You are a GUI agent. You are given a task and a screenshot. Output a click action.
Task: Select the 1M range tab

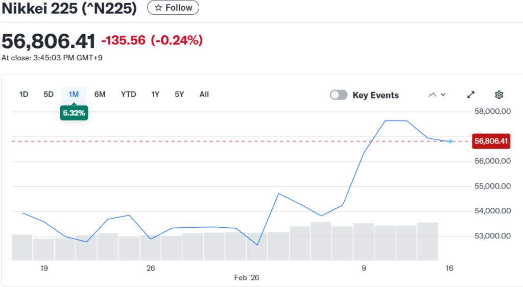(74, 94)
